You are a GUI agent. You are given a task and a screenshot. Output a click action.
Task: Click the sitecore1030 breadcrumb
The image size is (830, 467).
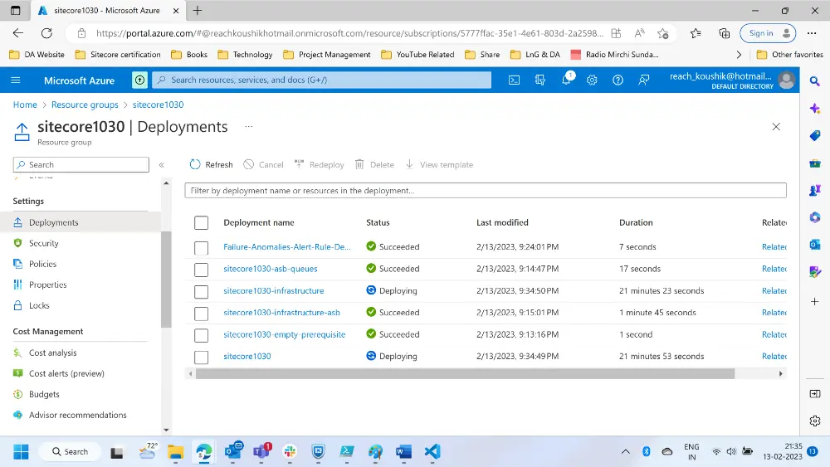(158, 105)
